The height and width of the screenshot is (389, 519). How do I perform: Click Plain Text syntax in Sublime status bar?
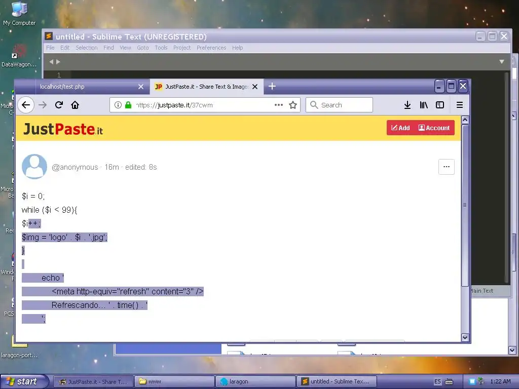[482, 291]
